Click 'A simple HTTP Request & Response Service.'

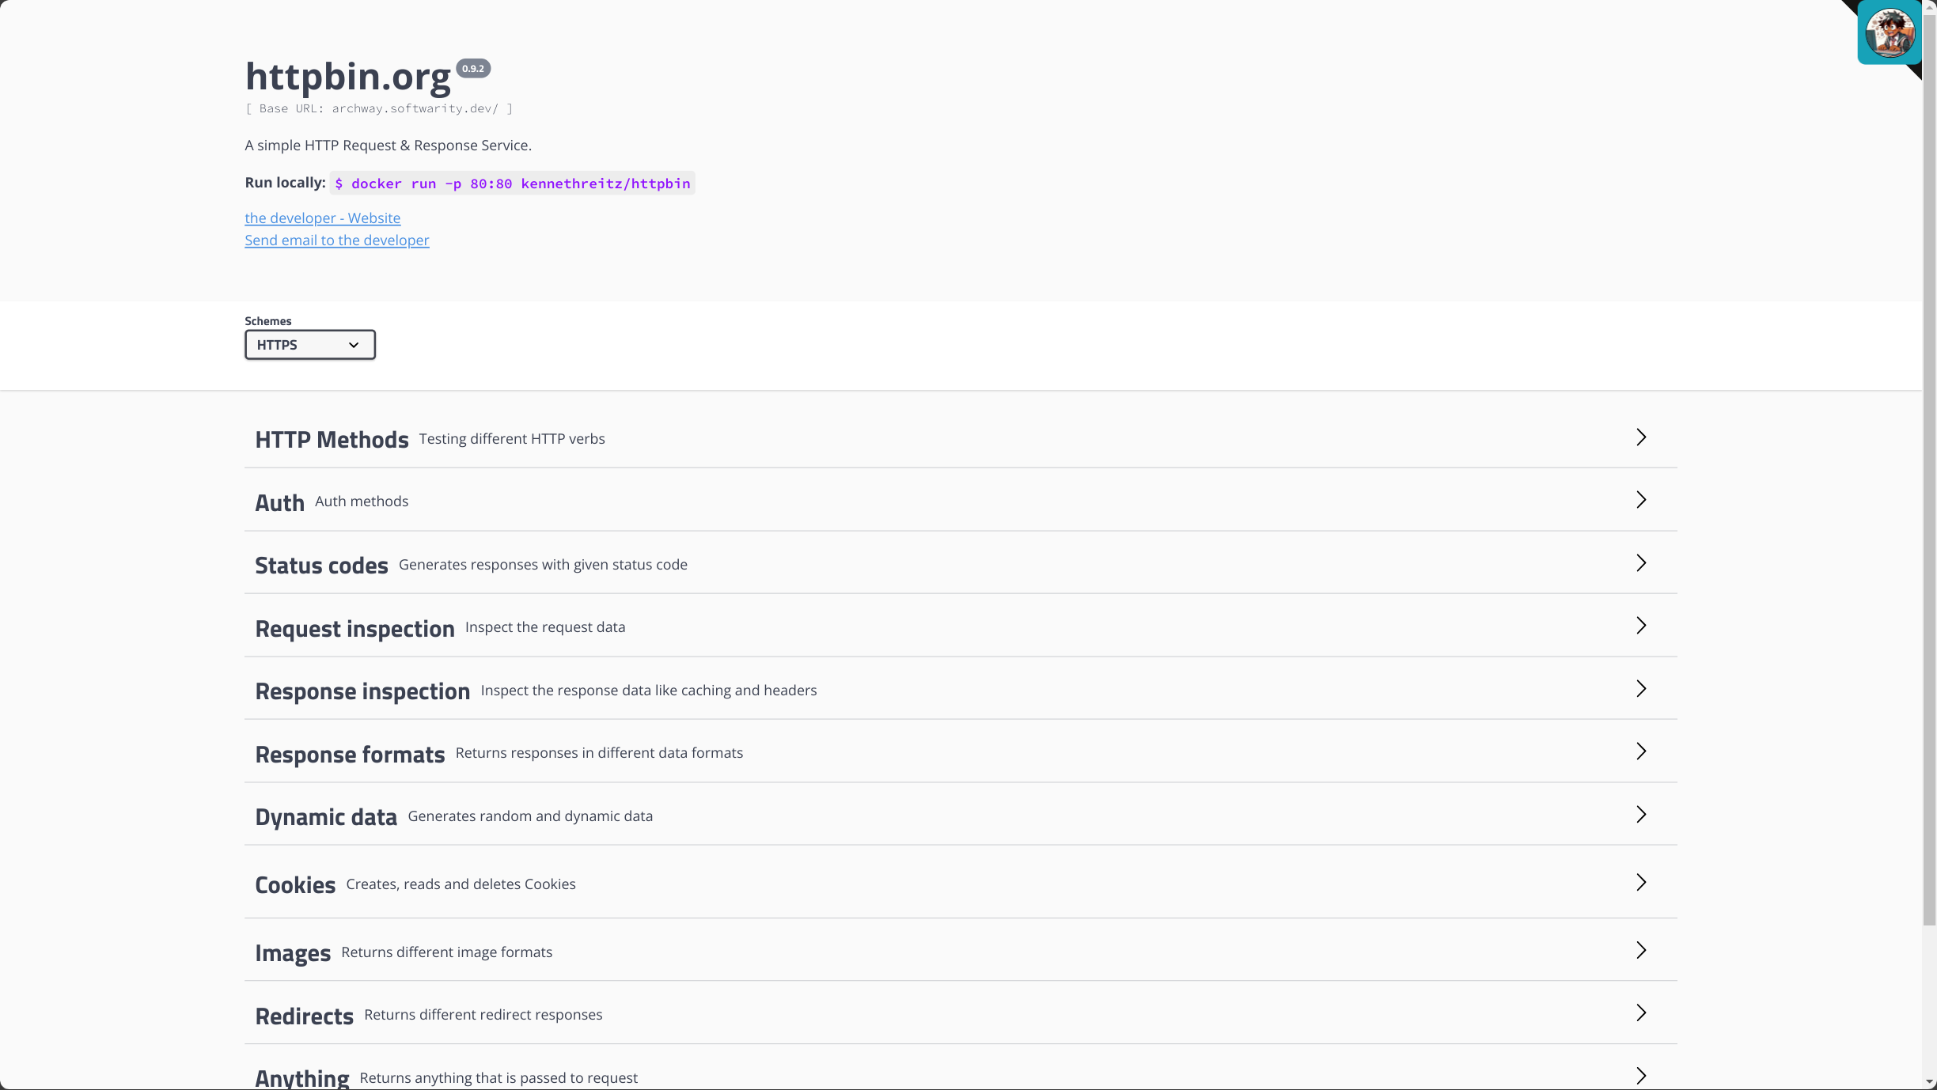point(388,146)
